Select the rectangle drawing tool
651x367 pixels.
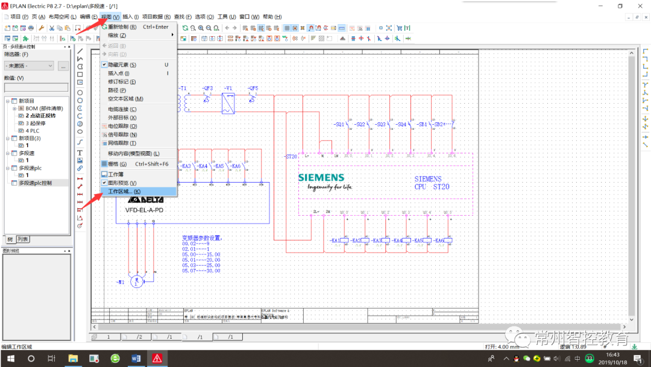tap(80, 75)
